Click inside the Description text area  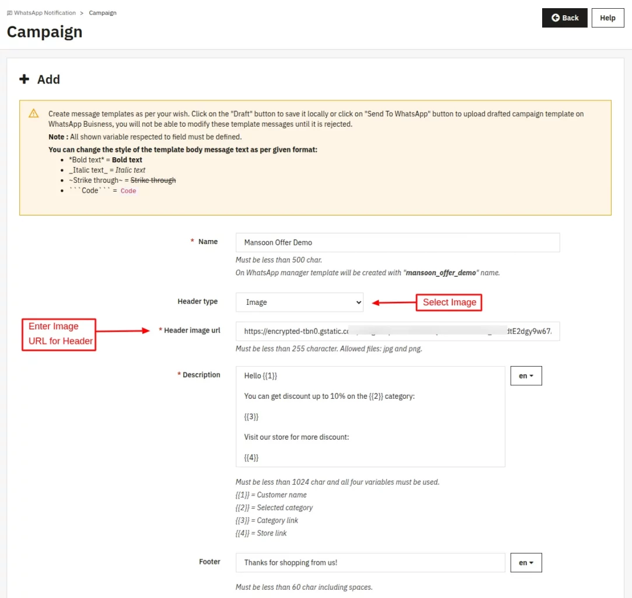point(370,416)
